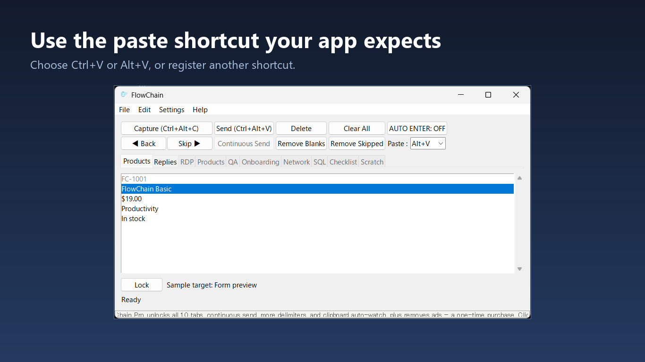645x362 pixels.
Task: Select the $19.00 list row
Action: click(317, 199)
